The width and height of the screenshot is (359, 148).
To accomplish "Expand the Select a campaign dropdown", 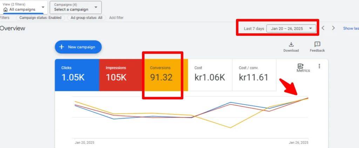I will (75, 7).
